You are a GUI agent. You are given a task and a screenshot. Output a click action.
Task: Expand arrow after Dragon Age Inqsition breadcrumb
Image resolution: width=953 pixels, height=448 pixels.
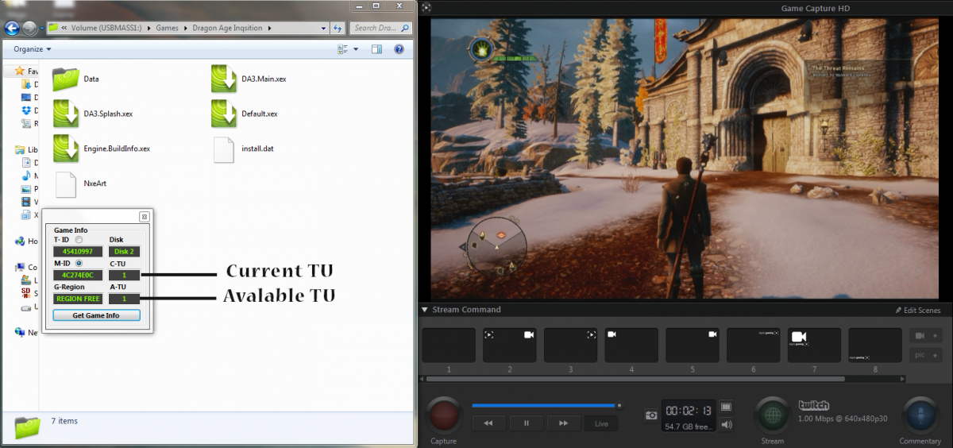270,28
